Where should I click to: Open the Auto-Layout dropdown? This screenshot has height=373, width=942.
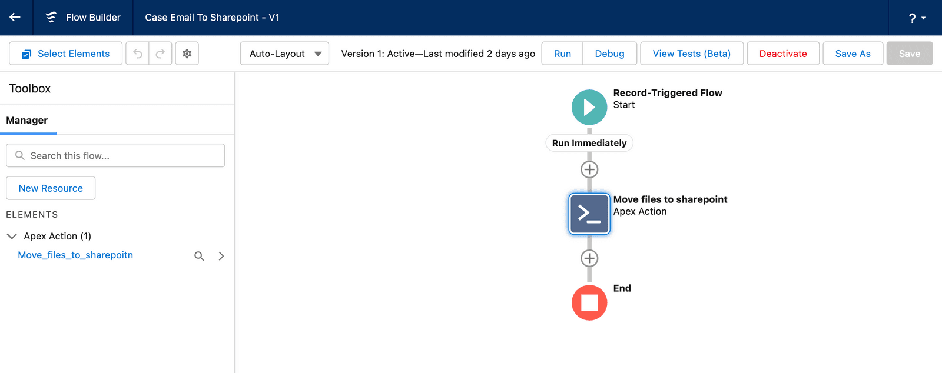[284, 54]
